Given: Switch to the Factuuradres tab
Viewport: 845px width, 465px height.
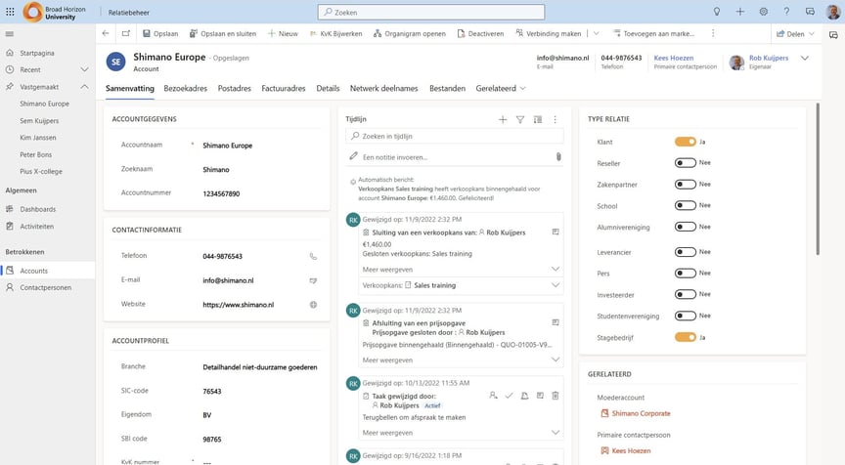Looking at the screenshot, I should click(x=284, y=88).
